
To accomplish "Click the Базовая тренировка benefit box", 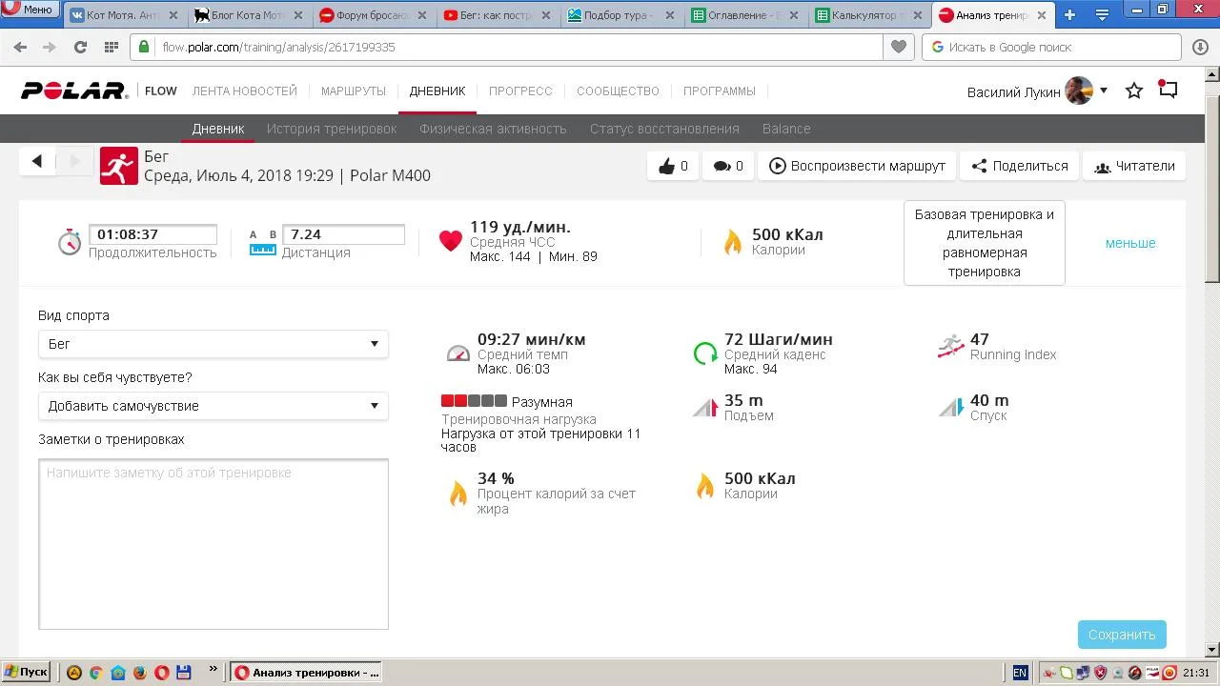I will 985,243.
